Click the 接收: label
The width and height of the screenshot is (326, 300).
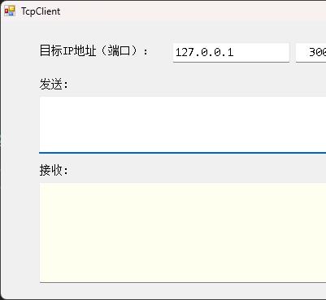pyautogui.click(x=54, y=170)
